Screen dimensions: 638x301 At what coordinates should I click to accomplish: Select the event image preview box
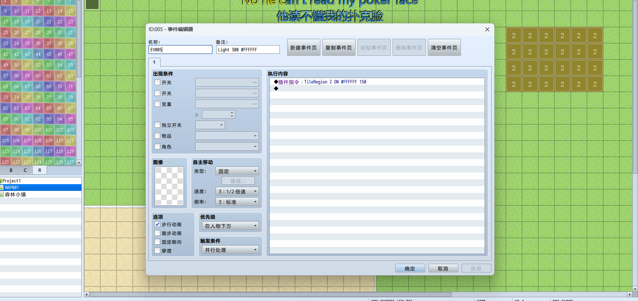(x=169, y=186)
